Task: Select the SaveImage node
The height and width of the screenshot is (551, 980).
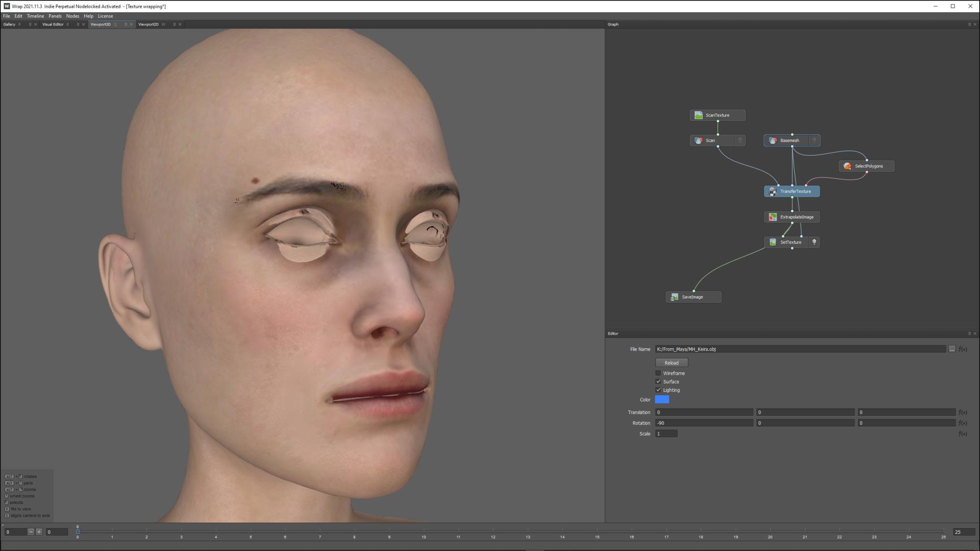Action: click(x=693, y=297)
